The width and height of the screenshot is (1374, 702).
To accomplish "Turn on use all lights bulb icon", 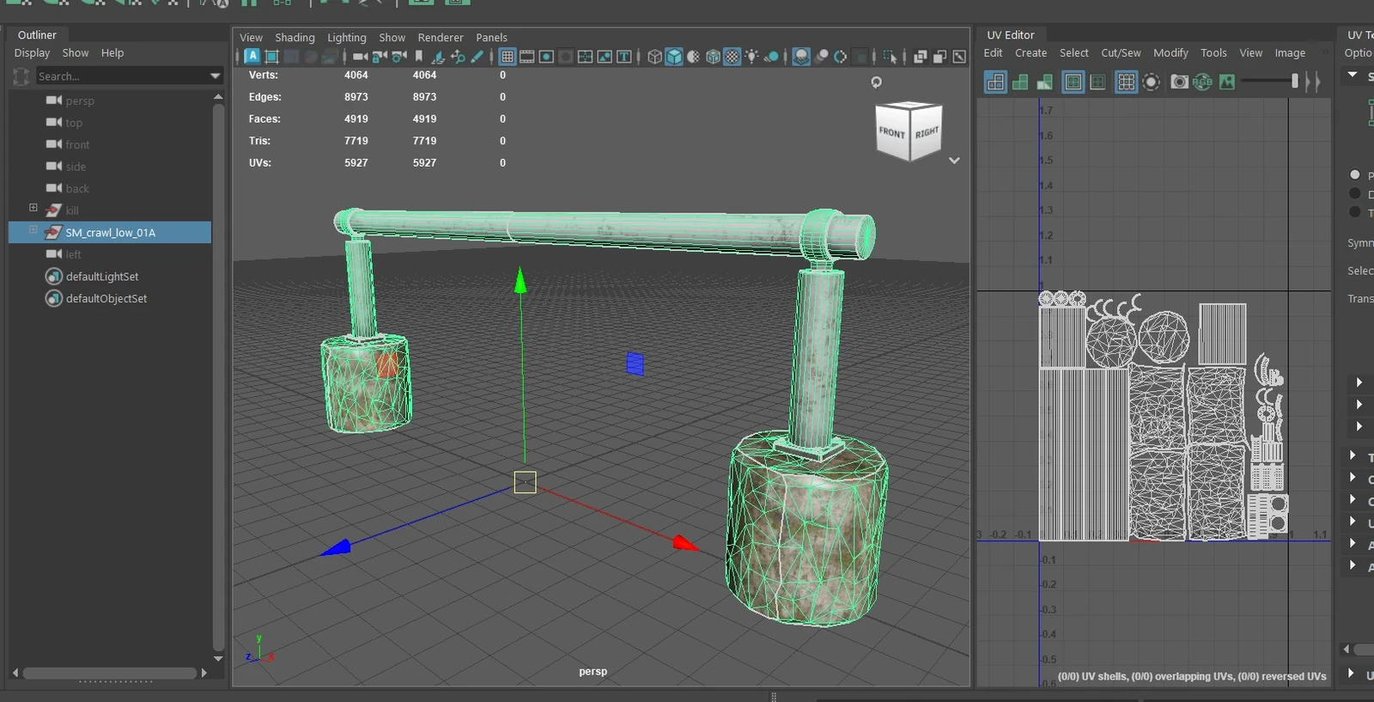I will click(752, 57).
